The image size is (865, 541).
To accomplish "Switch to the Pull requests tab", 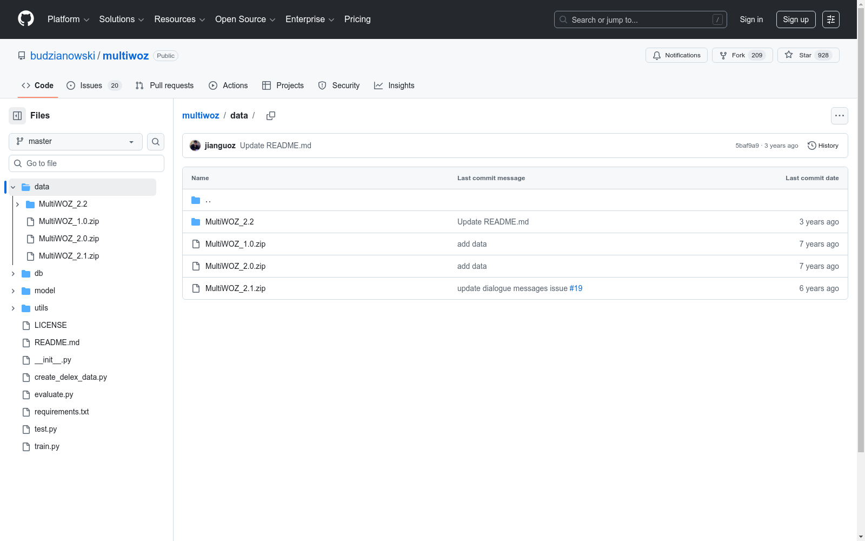I will point(164,85).
